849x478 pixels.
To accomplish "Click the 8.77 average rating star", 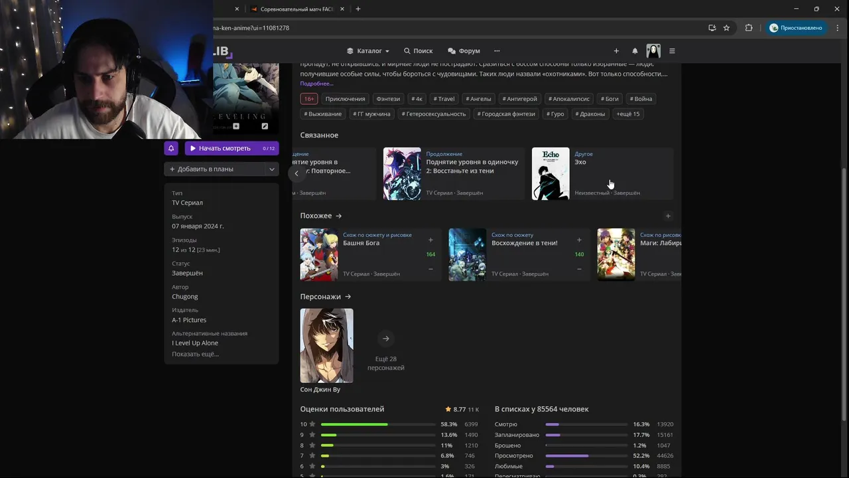I will point(448,410).
